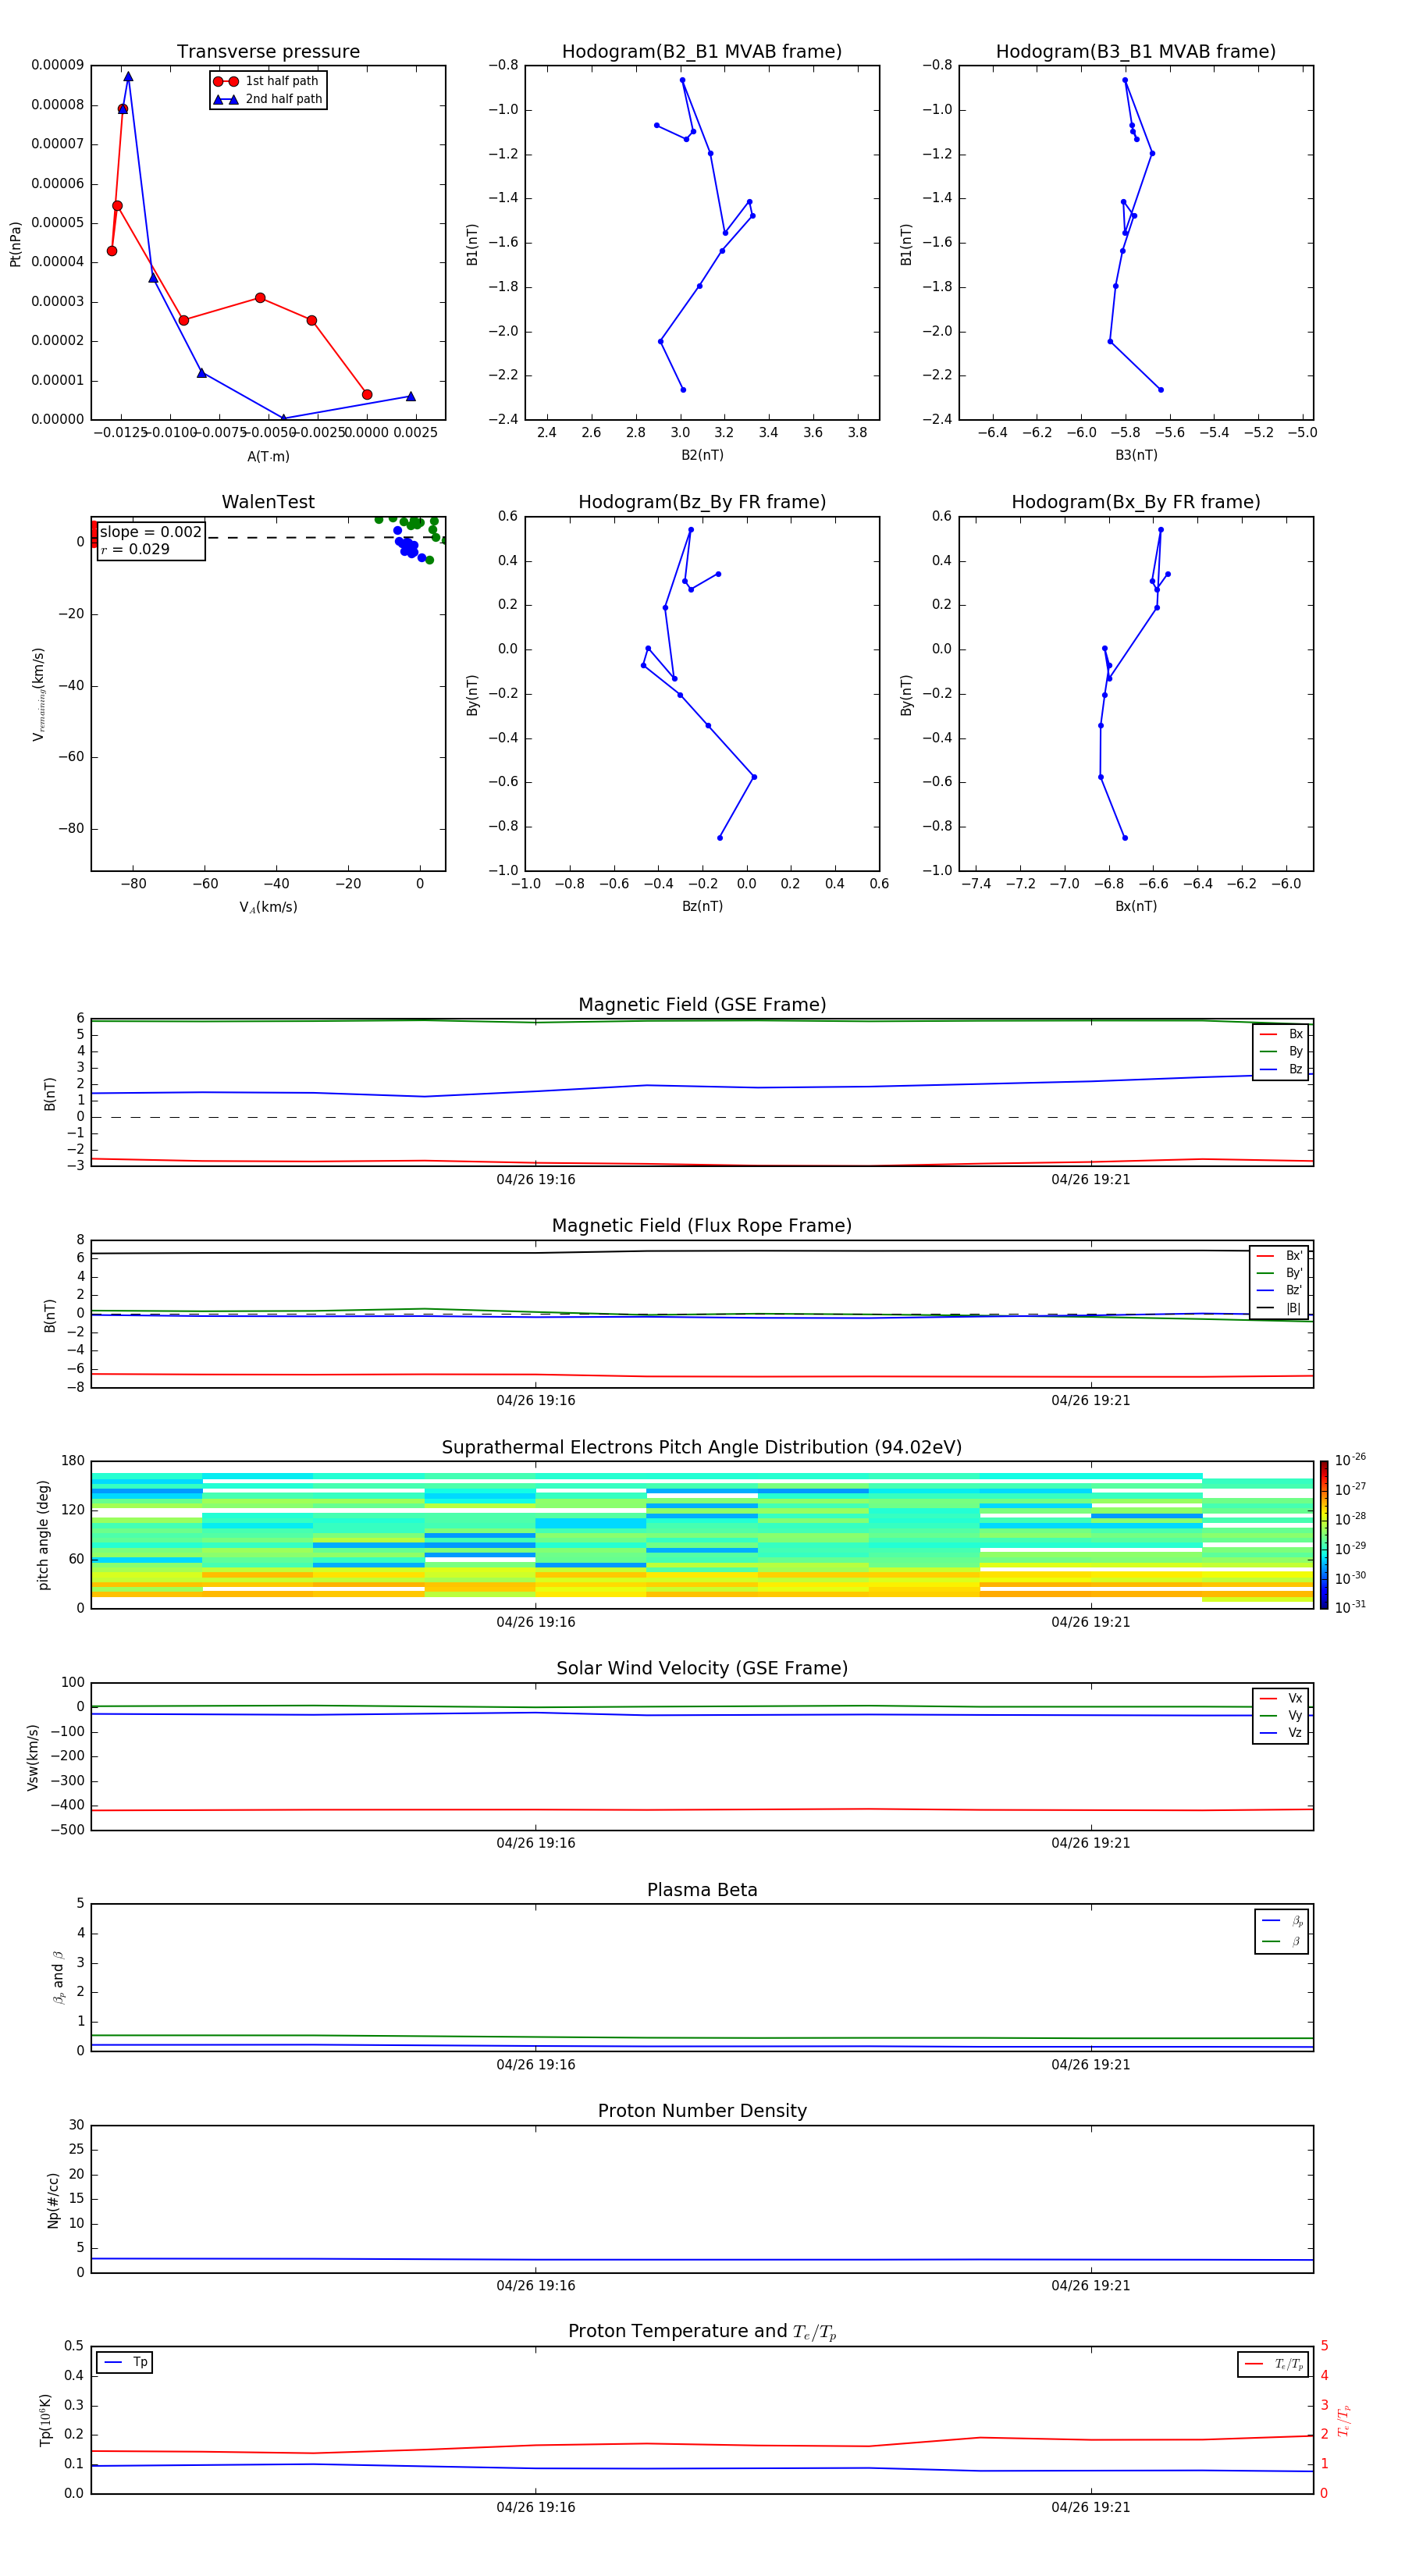Click '04/26 19:16' tick under GSE magnetic field
This screenshot has width=1405, height=2576.
536,1179
